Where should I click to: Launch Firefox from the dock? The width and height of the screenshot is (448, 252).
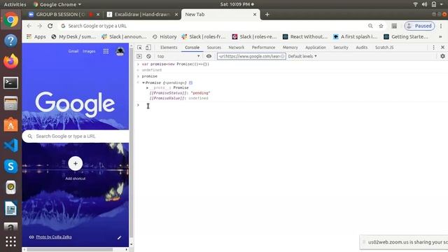pyautogui.click(x=10, y=62)
